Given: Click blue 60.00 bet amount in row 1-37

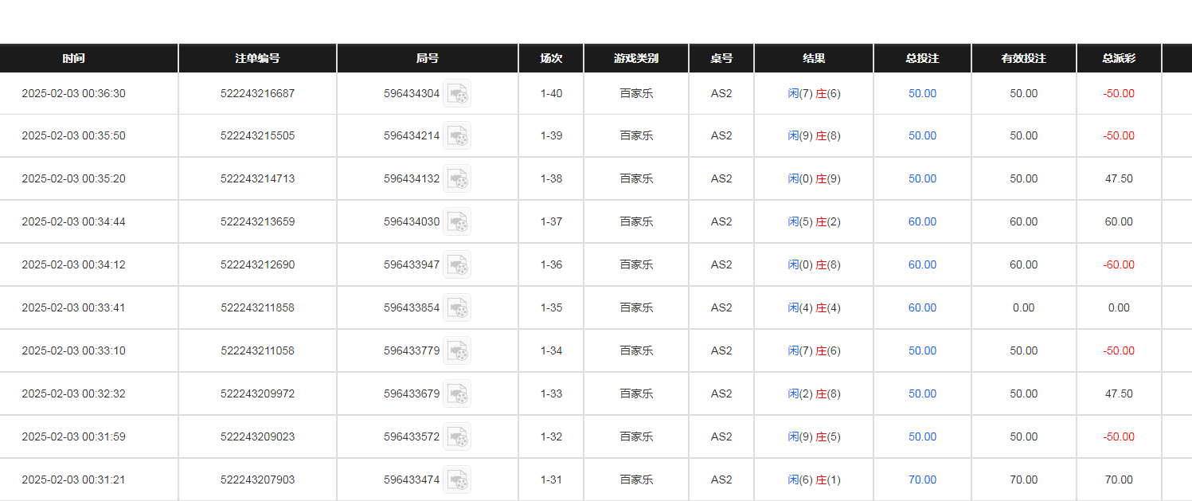Looking at the screenshot, I should pyautogui.click(x=922, y=222).
